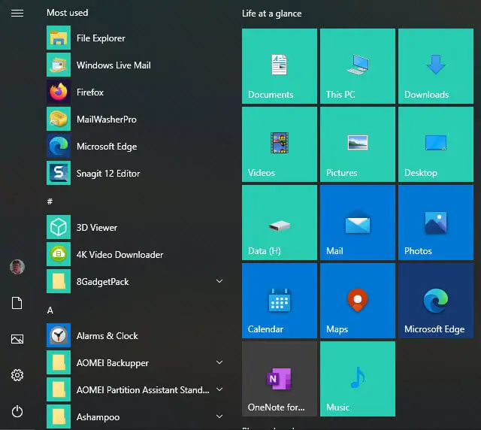The height and width of the screenshot is (430, 481).
Task: Open Alarms & Clock app
Action: click(x=136, y=335)
